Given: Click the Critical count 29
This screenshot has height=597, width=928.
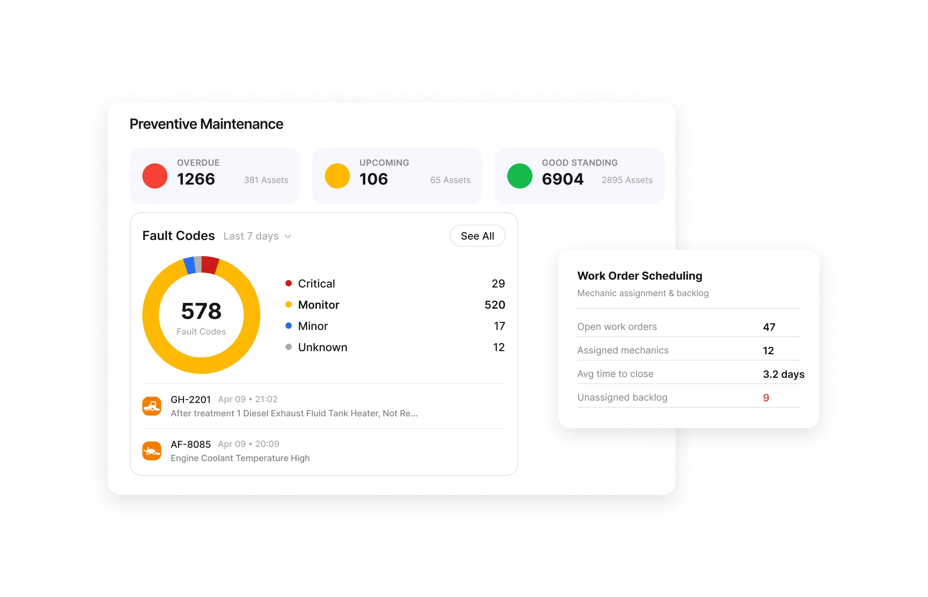Looking at the screenshot, I should tap(498, 284).
